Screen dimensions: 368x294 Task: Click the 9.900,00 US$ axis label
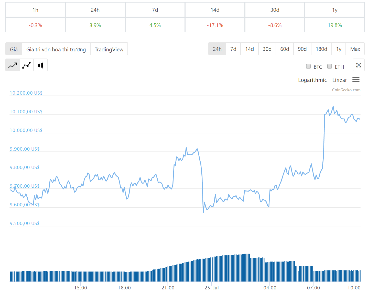tap(25, 149)
